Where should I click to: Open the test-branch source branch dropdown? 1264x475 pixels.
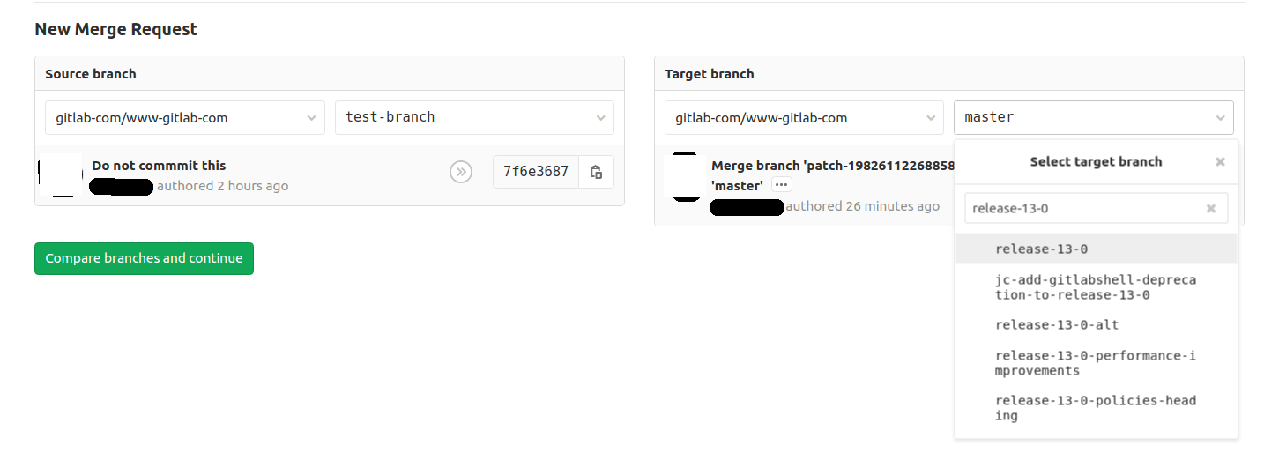[474, 117]
